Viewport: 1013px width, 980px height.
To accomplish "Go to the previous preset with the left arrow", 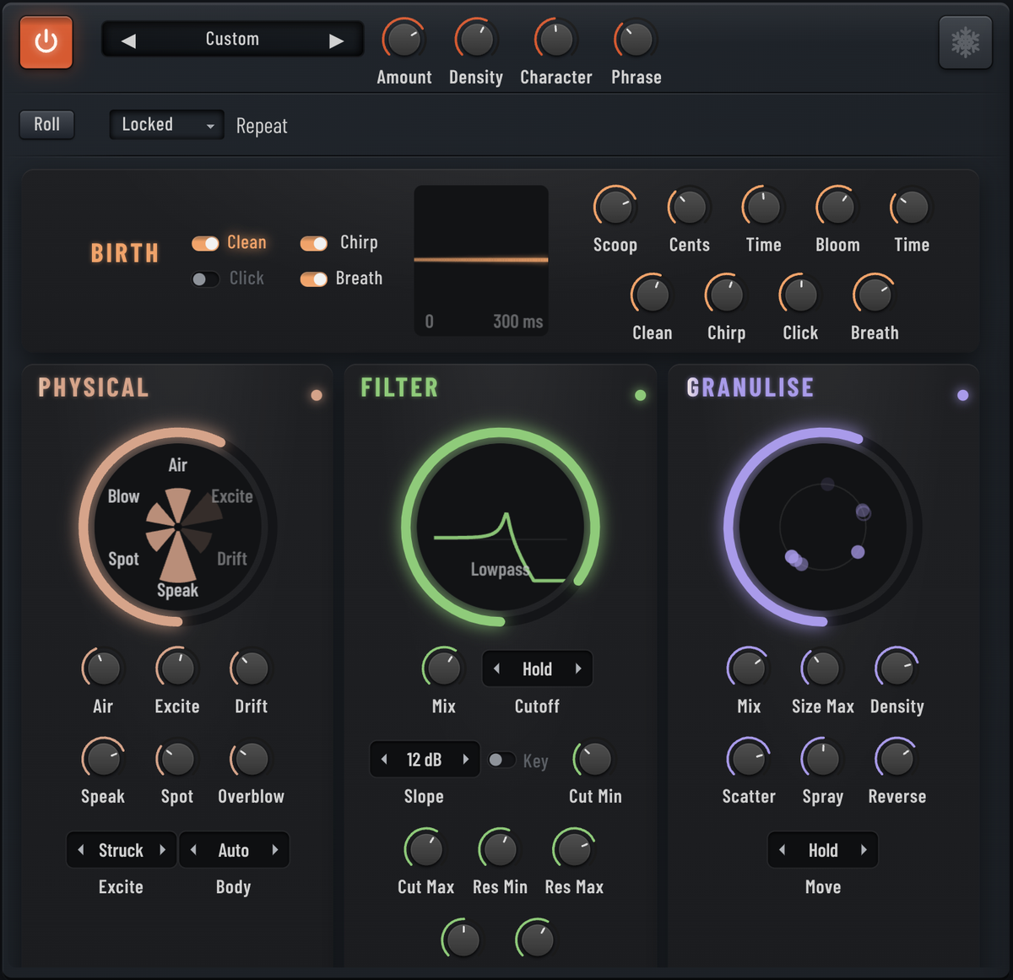I will tap(128, 41).
